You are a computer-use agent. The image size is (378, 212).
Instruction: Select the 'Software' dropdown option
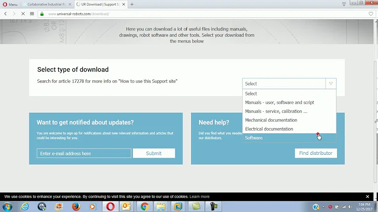pyautogui.click(x=289, y=138)
